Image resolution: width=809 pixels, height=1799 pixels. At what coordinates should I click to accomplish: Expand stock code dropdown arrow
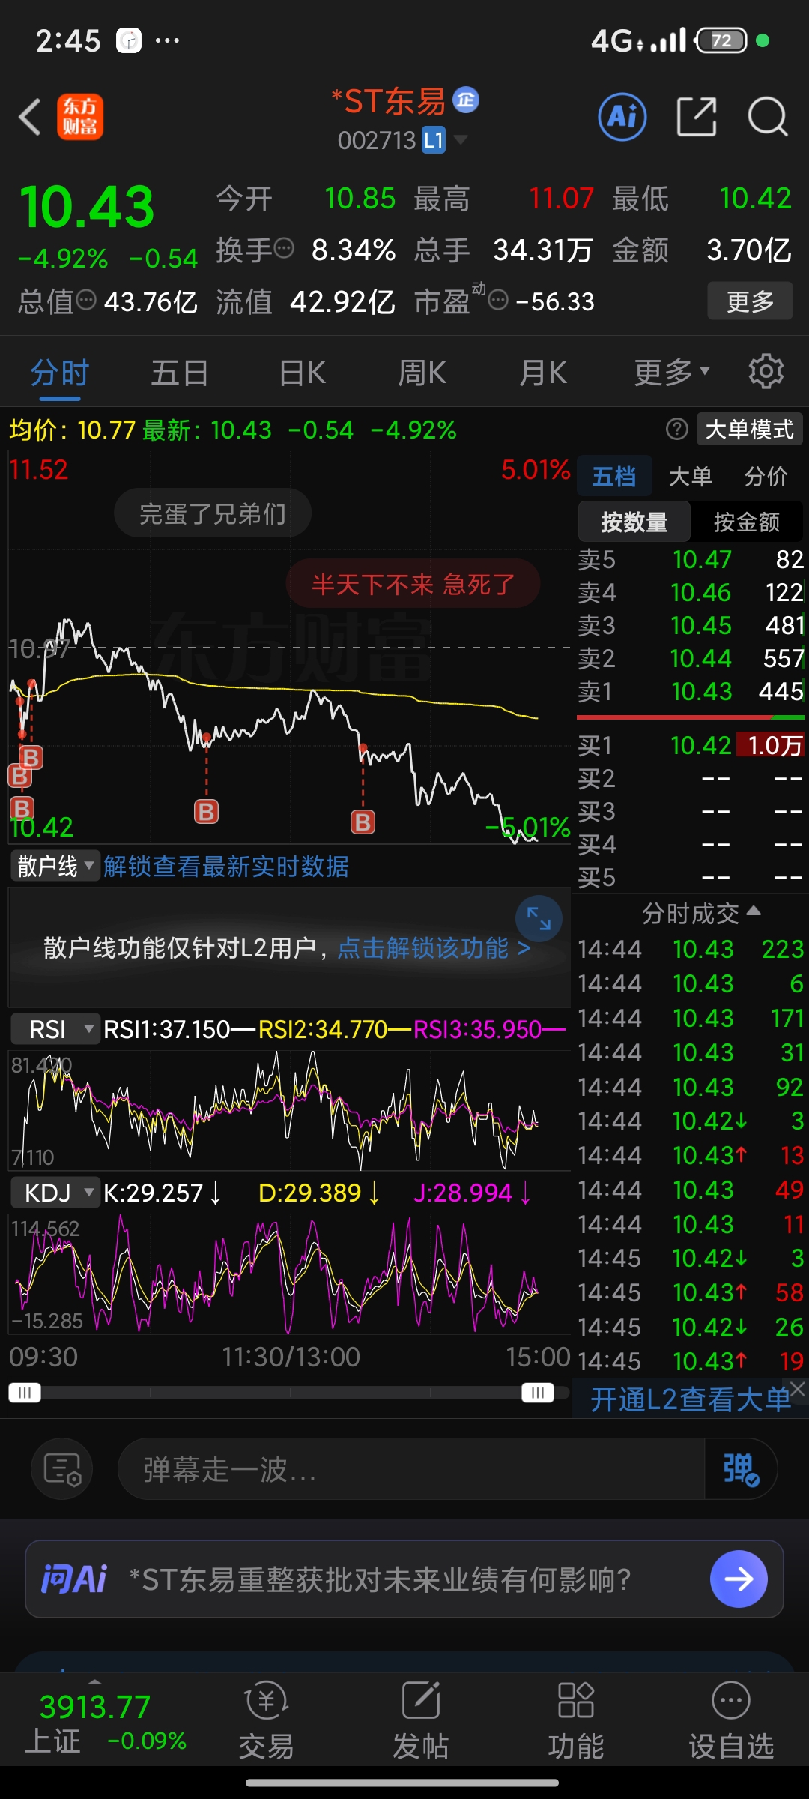(x=461, y=139)
